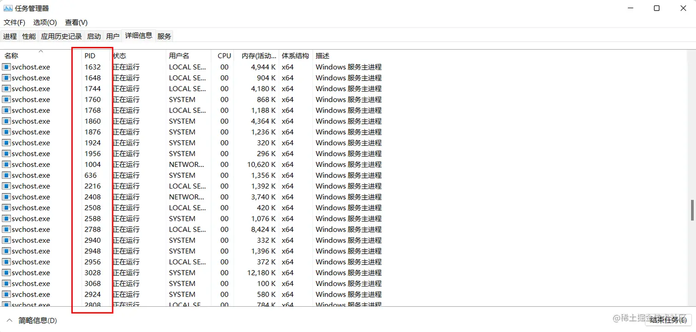Click the svchost.exe icon in the PID 1860 row
Viewport: 696px width, 332px height.
(x=6, y=121)
